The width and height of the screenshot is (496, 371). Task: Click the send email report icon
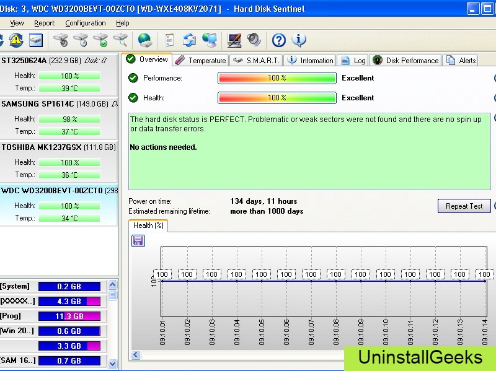tap(189, 40)
